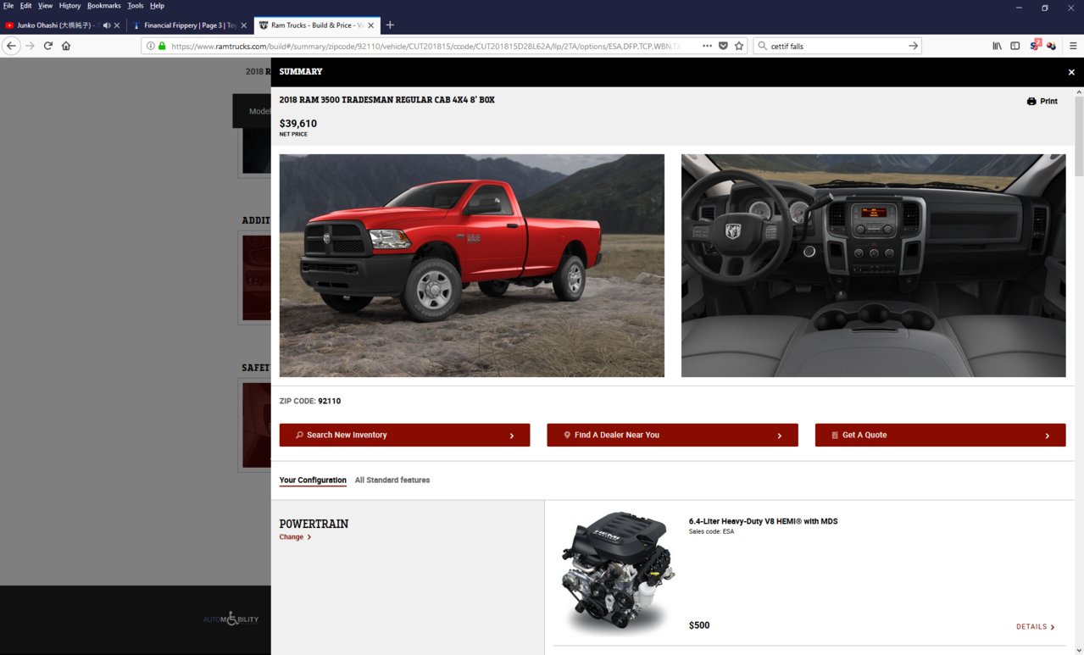Switch to Your Configuration tab
Image resolution: width=1084 pixels, height=655 pixels.
[x=313, y=480]
